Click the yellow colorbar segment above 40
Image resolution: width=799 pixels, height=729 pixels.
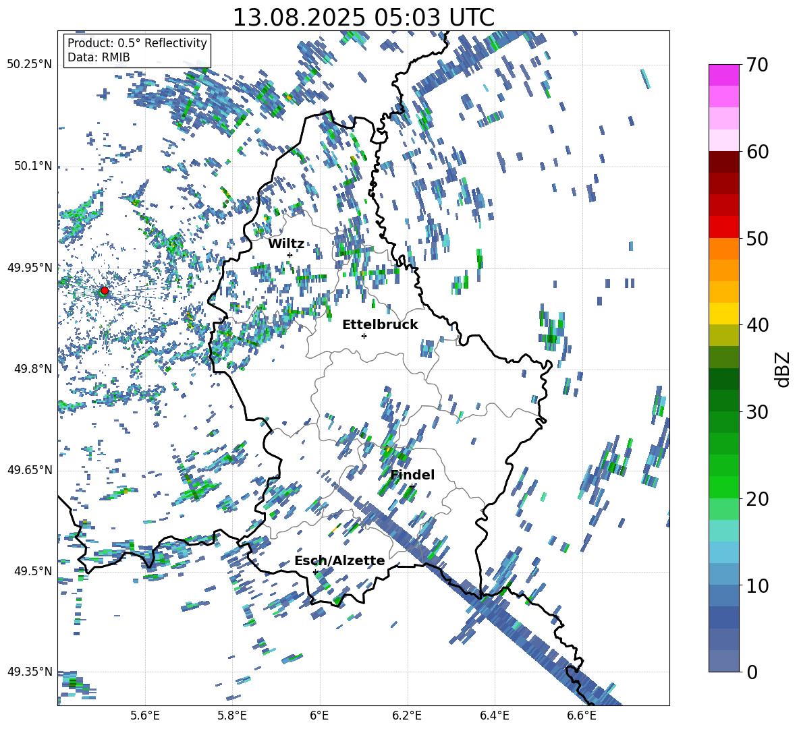724,314
